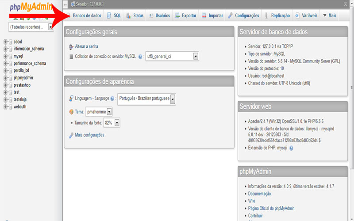354x221 pixels.
Task: Open help icon next to Extensão do PHP mysqli
Action: (x=291, y=148)
